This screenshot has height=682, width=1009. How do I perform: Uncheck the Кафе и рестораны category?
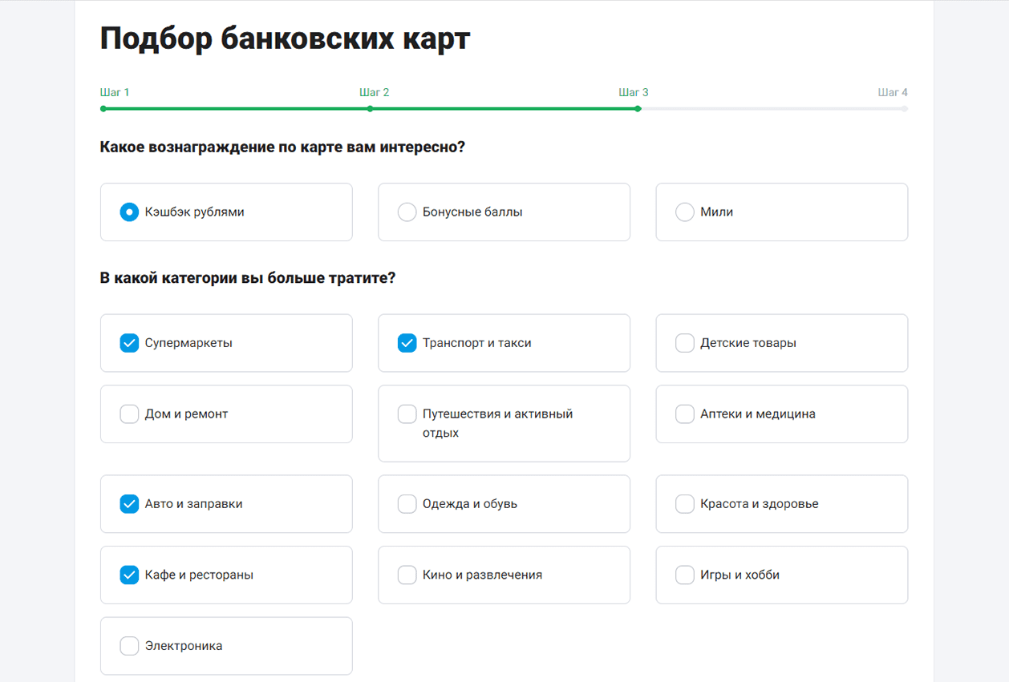click(x=129, y=575)
